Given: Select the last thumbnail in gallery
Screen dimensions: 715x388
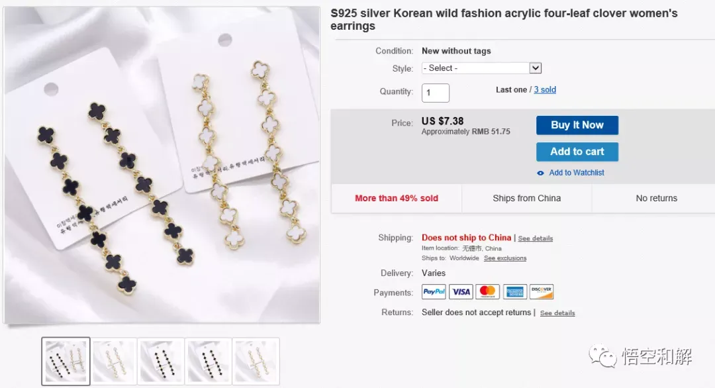Looking at the screenshot, I should [256, 361].
